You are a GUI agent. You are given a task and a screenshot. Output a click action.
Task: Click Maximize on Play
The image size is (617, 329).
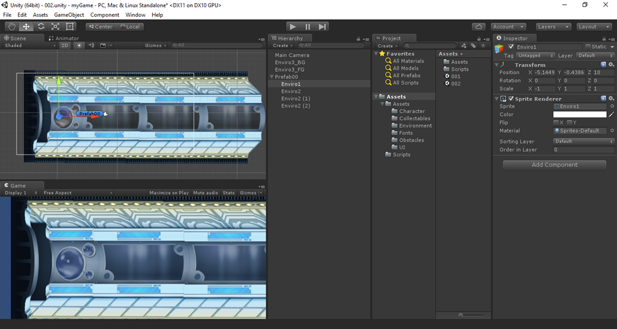[x=169, y=193]
